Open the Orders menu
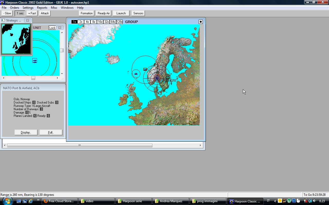This screenshot has width=329, height=205. coord(14,8)
